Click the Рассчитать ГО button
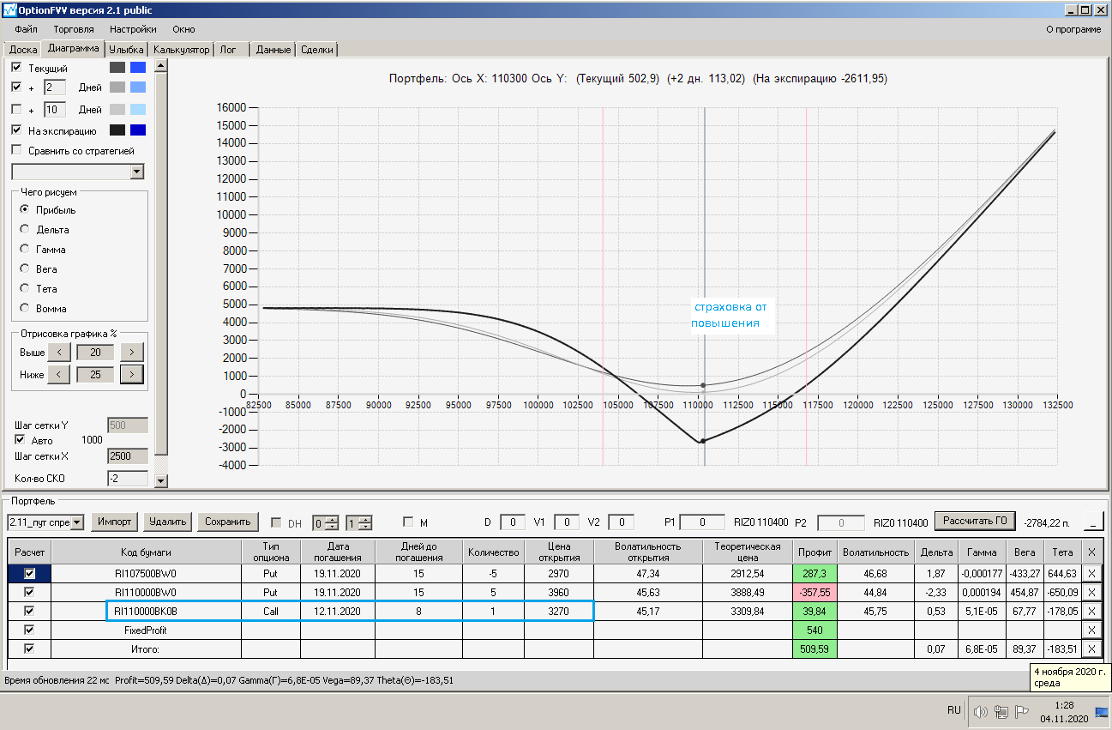Image resolution: width=1112 pixels, height=730 pixels. click(975, 521)
